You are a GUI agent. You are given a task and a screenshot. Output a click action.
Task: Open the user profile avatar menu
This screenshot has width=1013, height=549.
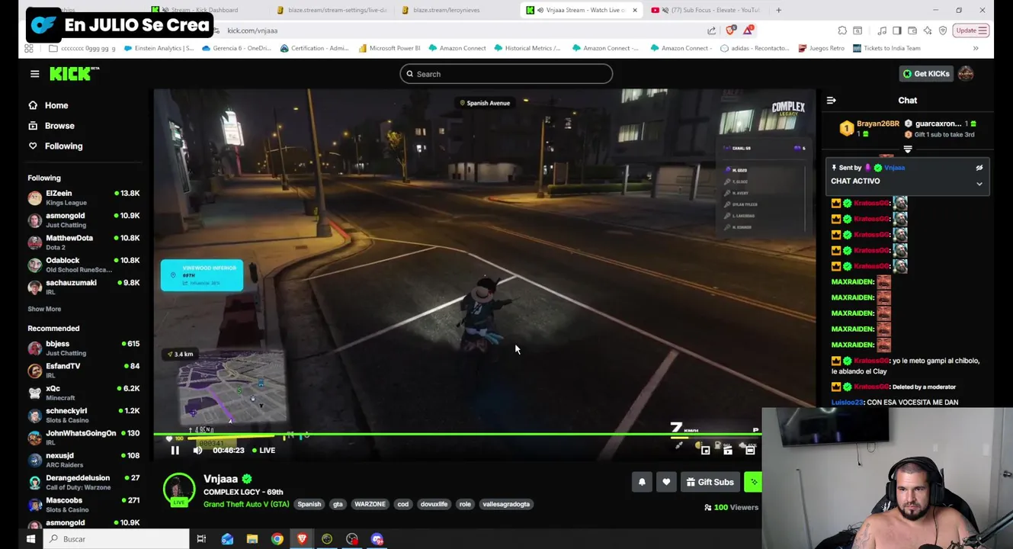pos(966,74)
